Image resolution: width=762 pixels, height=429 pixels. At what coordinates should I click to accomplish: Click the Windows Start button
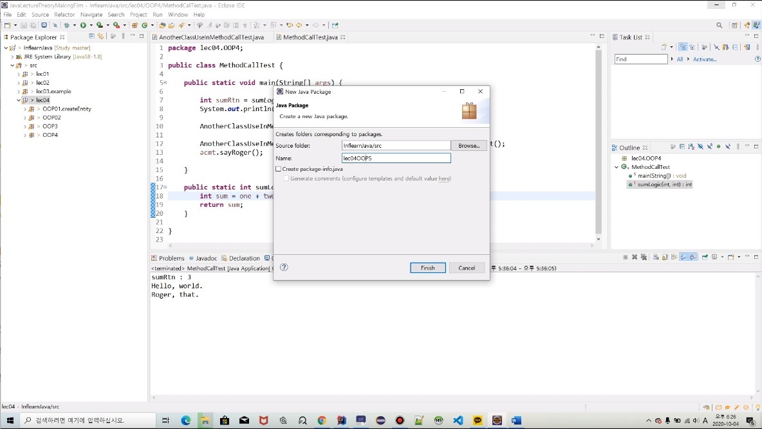click(x=10, y=420)
